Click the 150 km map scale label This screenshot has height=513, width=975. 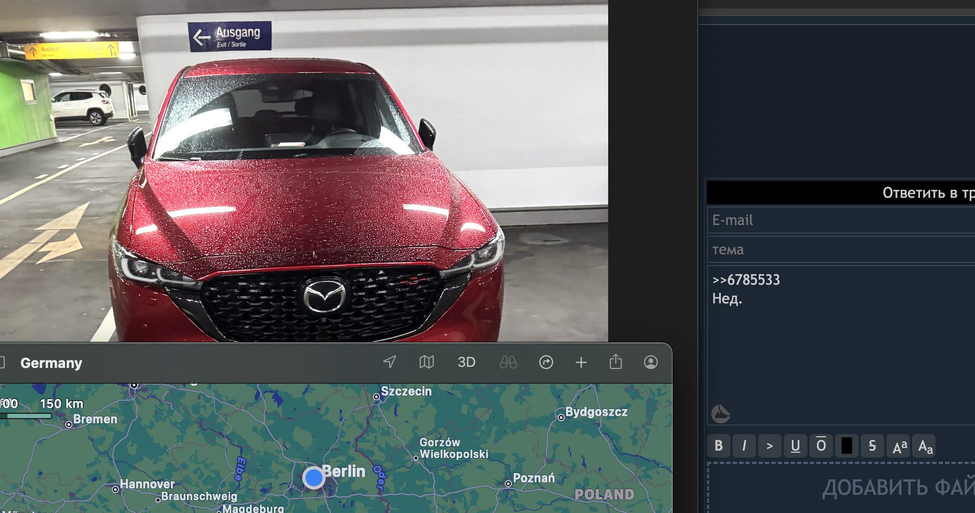coord(61,404)
